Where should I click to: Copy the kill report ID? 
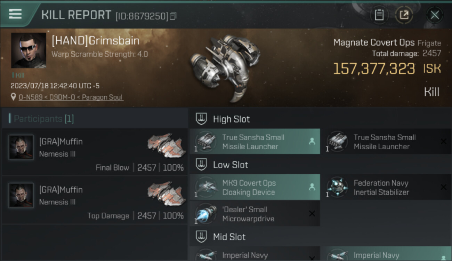(173, 16)
